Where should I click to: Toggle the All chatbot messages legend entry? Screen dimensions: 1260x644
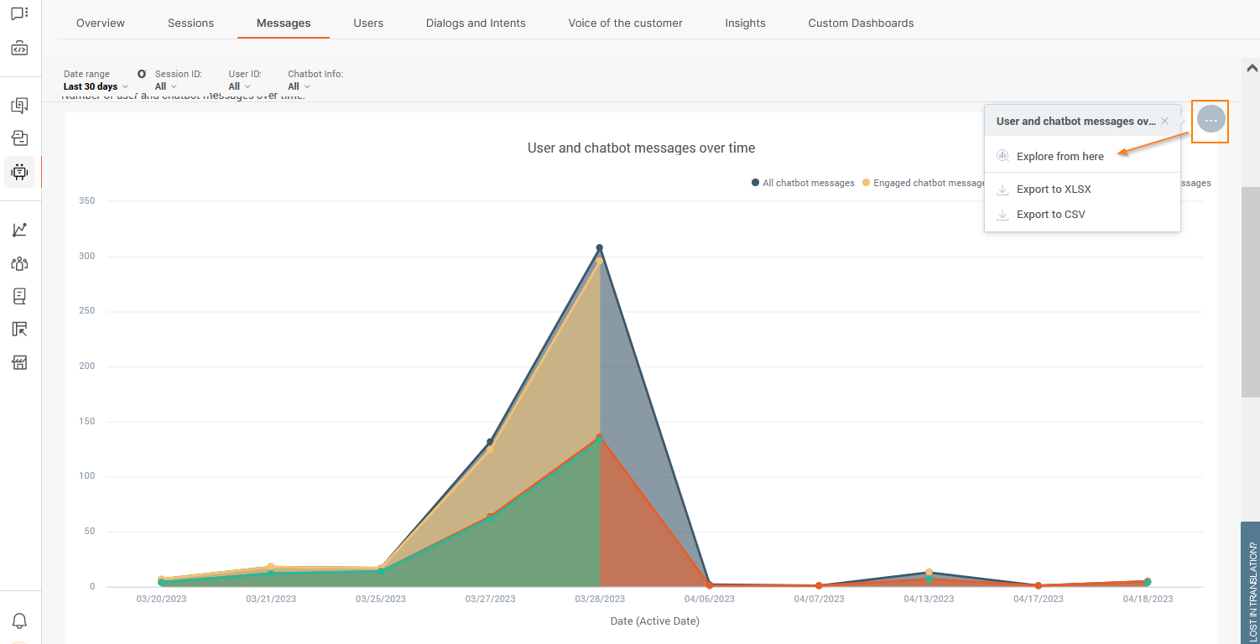(802, 182)
